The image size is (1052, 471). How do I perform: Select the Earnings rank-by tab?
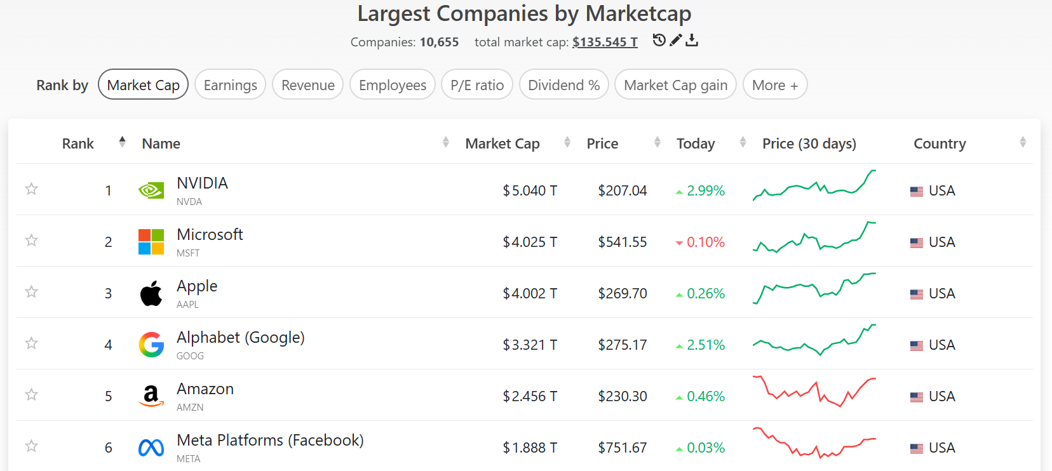230,85
